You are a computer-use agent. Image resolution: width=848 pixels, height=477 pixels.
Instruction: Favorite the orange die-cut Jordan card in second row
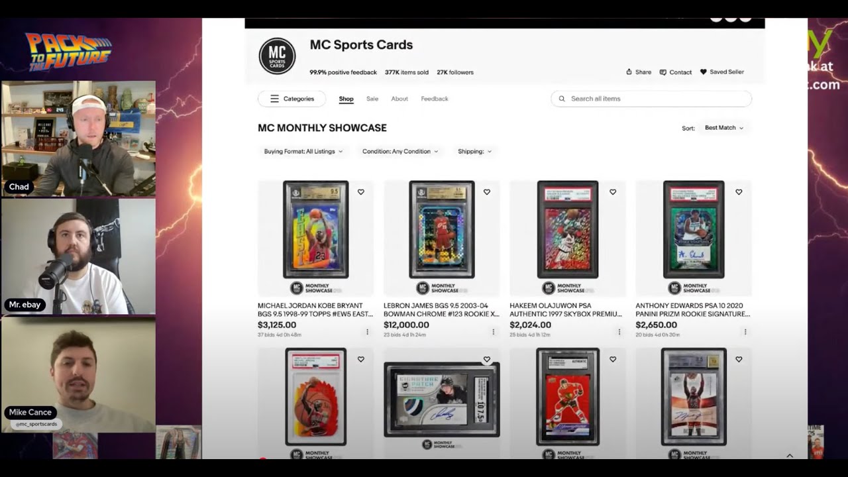tap(361, 359)
